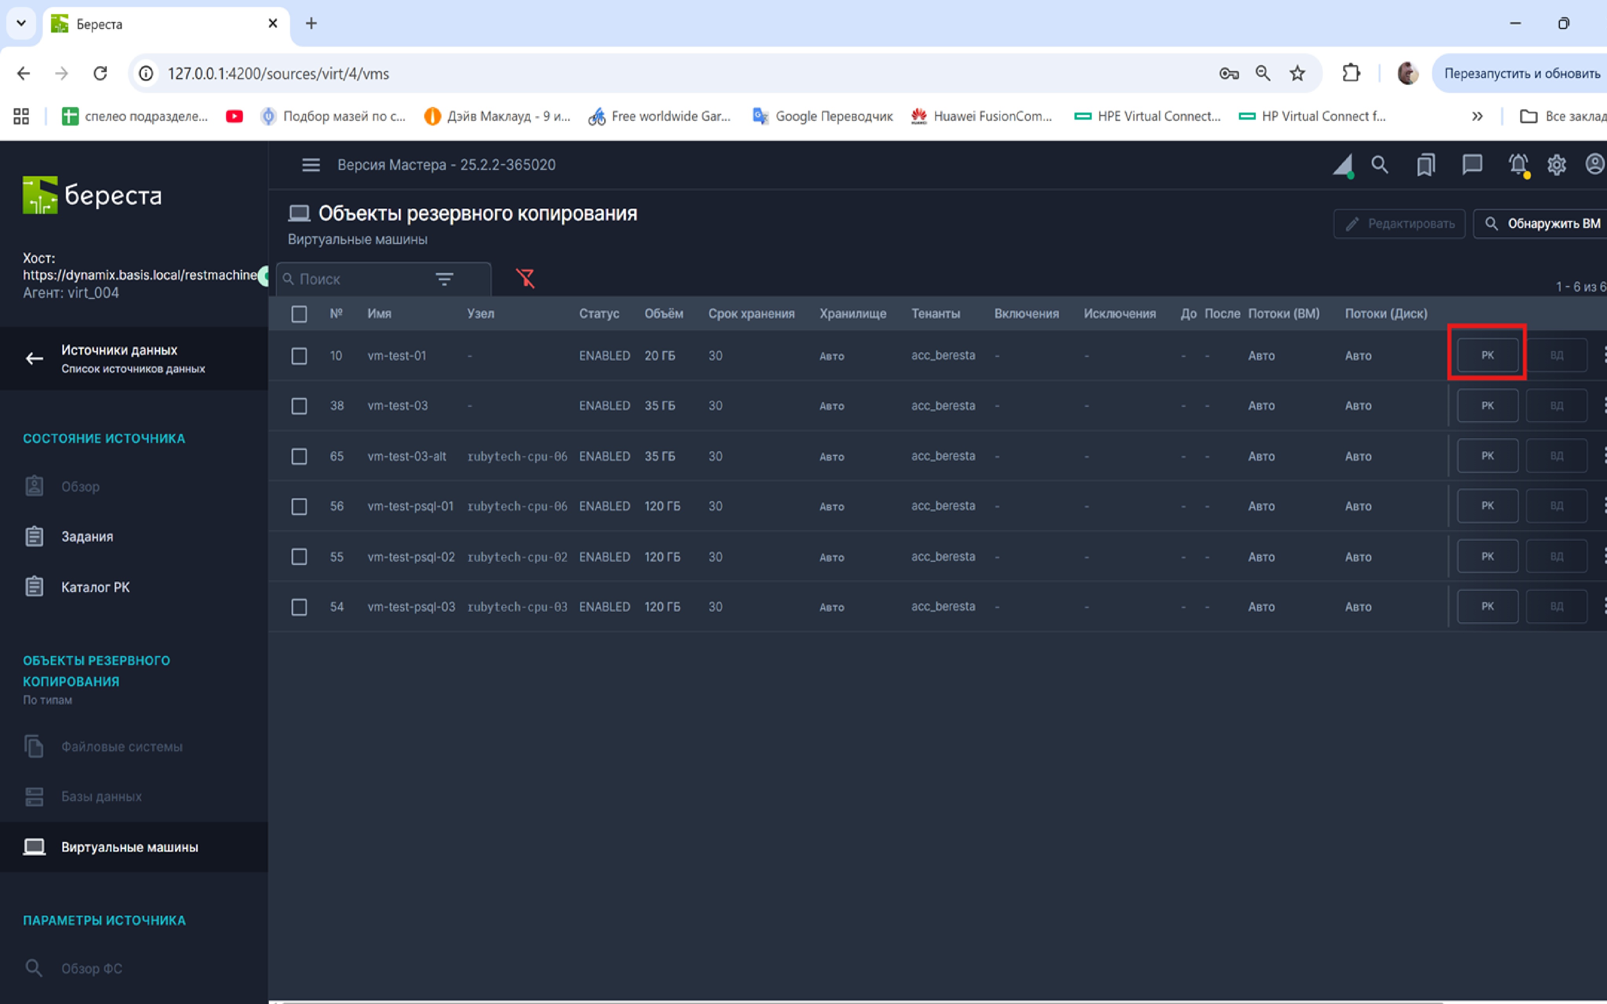Open the hamburger menu near version text
Screen dimensions: 1607x1004
pos(311,165)
